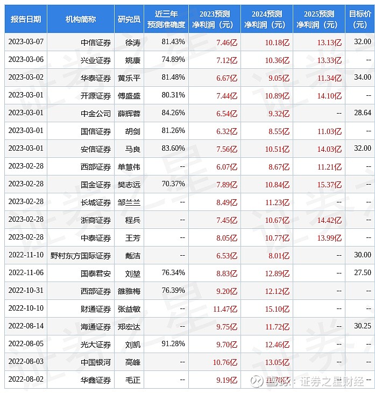
Task: Click the date 2022-11-10
Action: click(26, 255)
